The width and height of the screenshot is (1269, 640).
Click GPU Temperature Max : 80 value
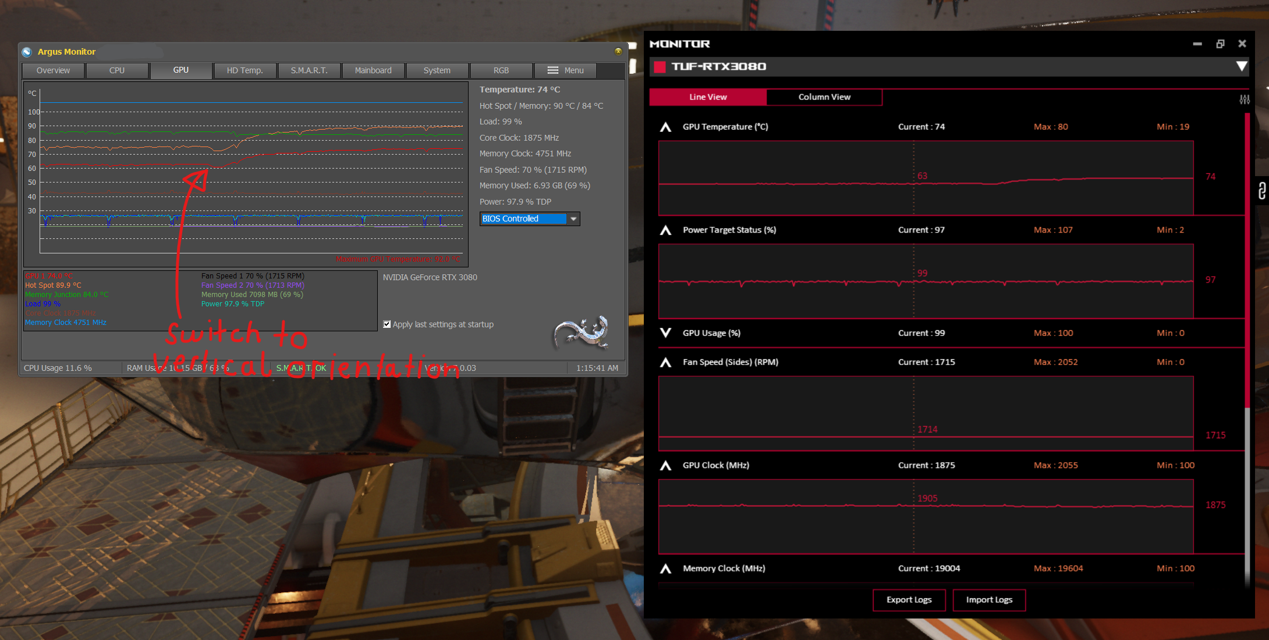click(x=1051, y=127)
